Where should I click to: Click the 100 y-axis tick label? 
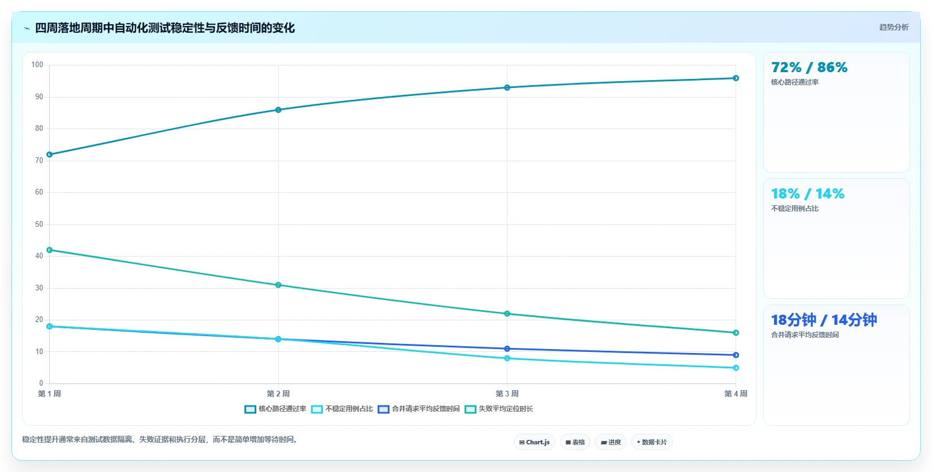coord(37,65)
